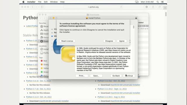Image resolution: width=187 pixels, height=105 pixels.
Task: Select the Green tag in Finder sidebar
Action: (44, 72)
